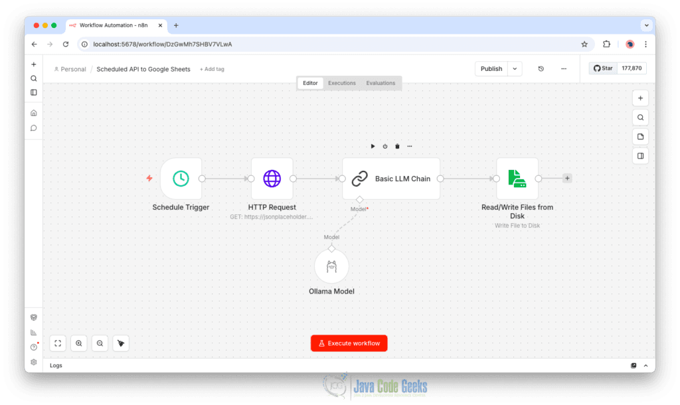Switch to Evaluations tab

click(x=381, y=83)
